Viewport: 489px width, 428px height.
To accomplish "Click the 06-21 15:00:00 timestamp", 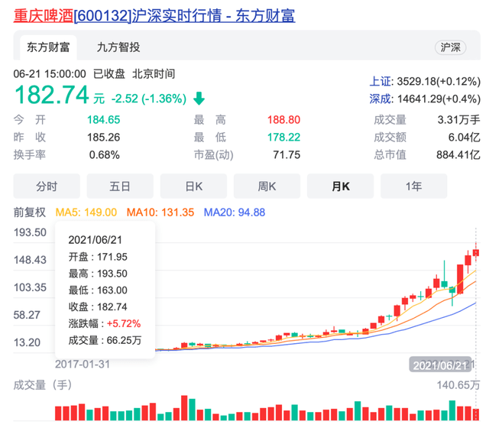I will coord(50,74).
